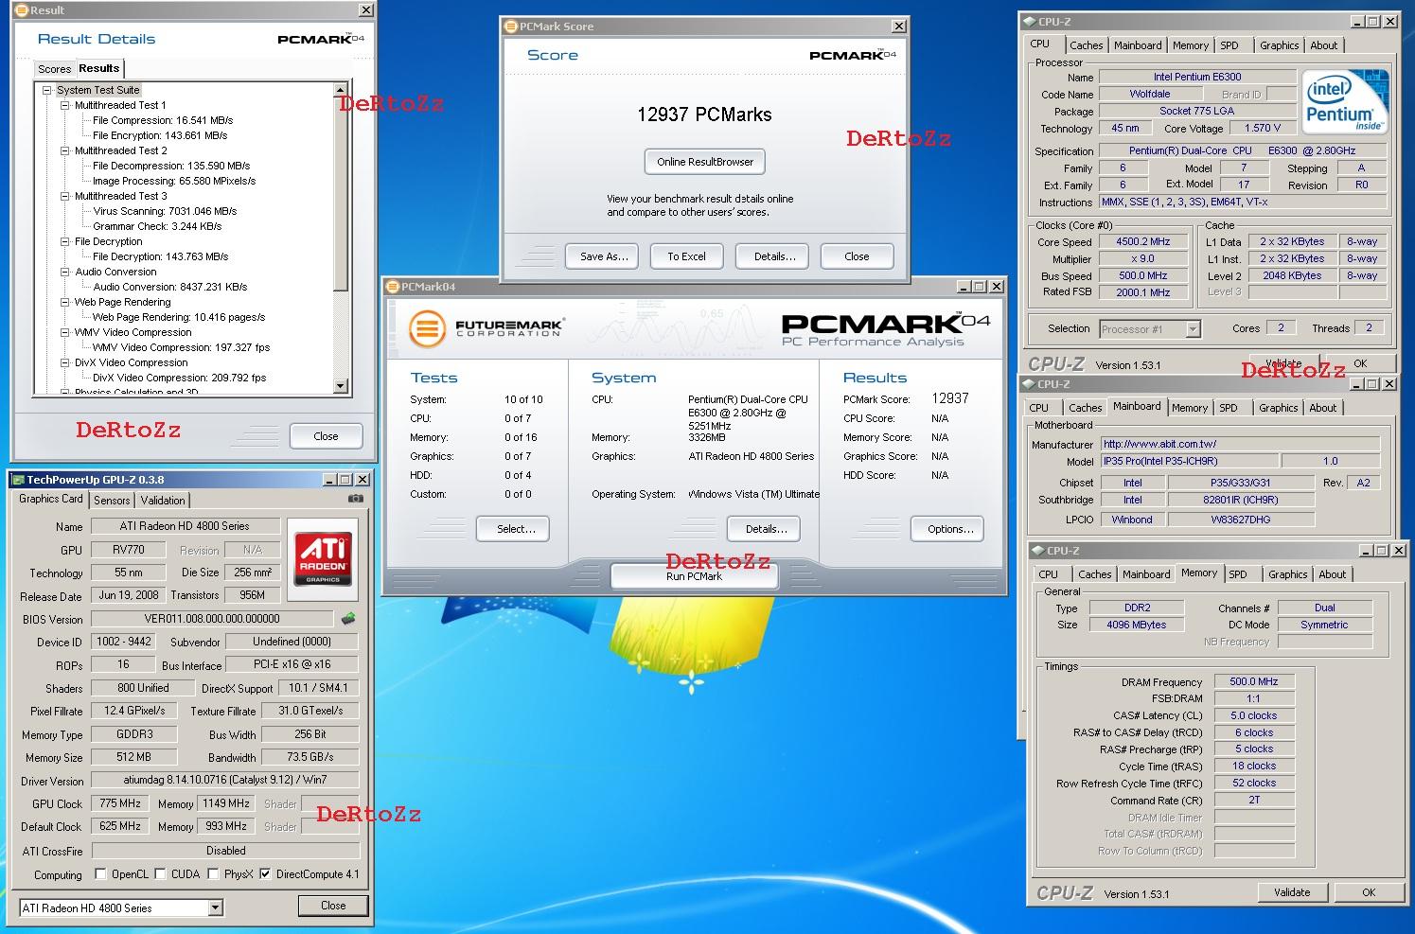
Task: Click the PCMark04 window title icon
Action: pos(393,287)
